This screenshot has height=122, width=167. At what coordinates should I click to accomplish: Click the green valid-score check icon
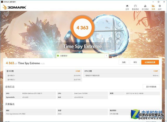[x=58, y=56]
